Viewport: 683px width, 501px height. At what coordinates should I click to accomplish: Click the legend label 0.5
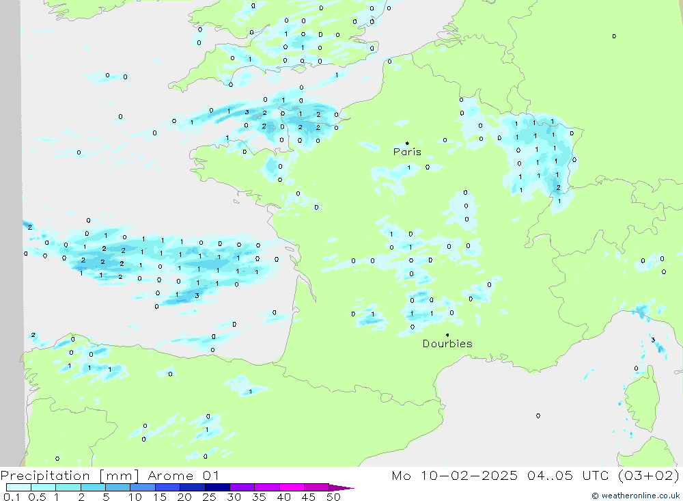[37, 497]
